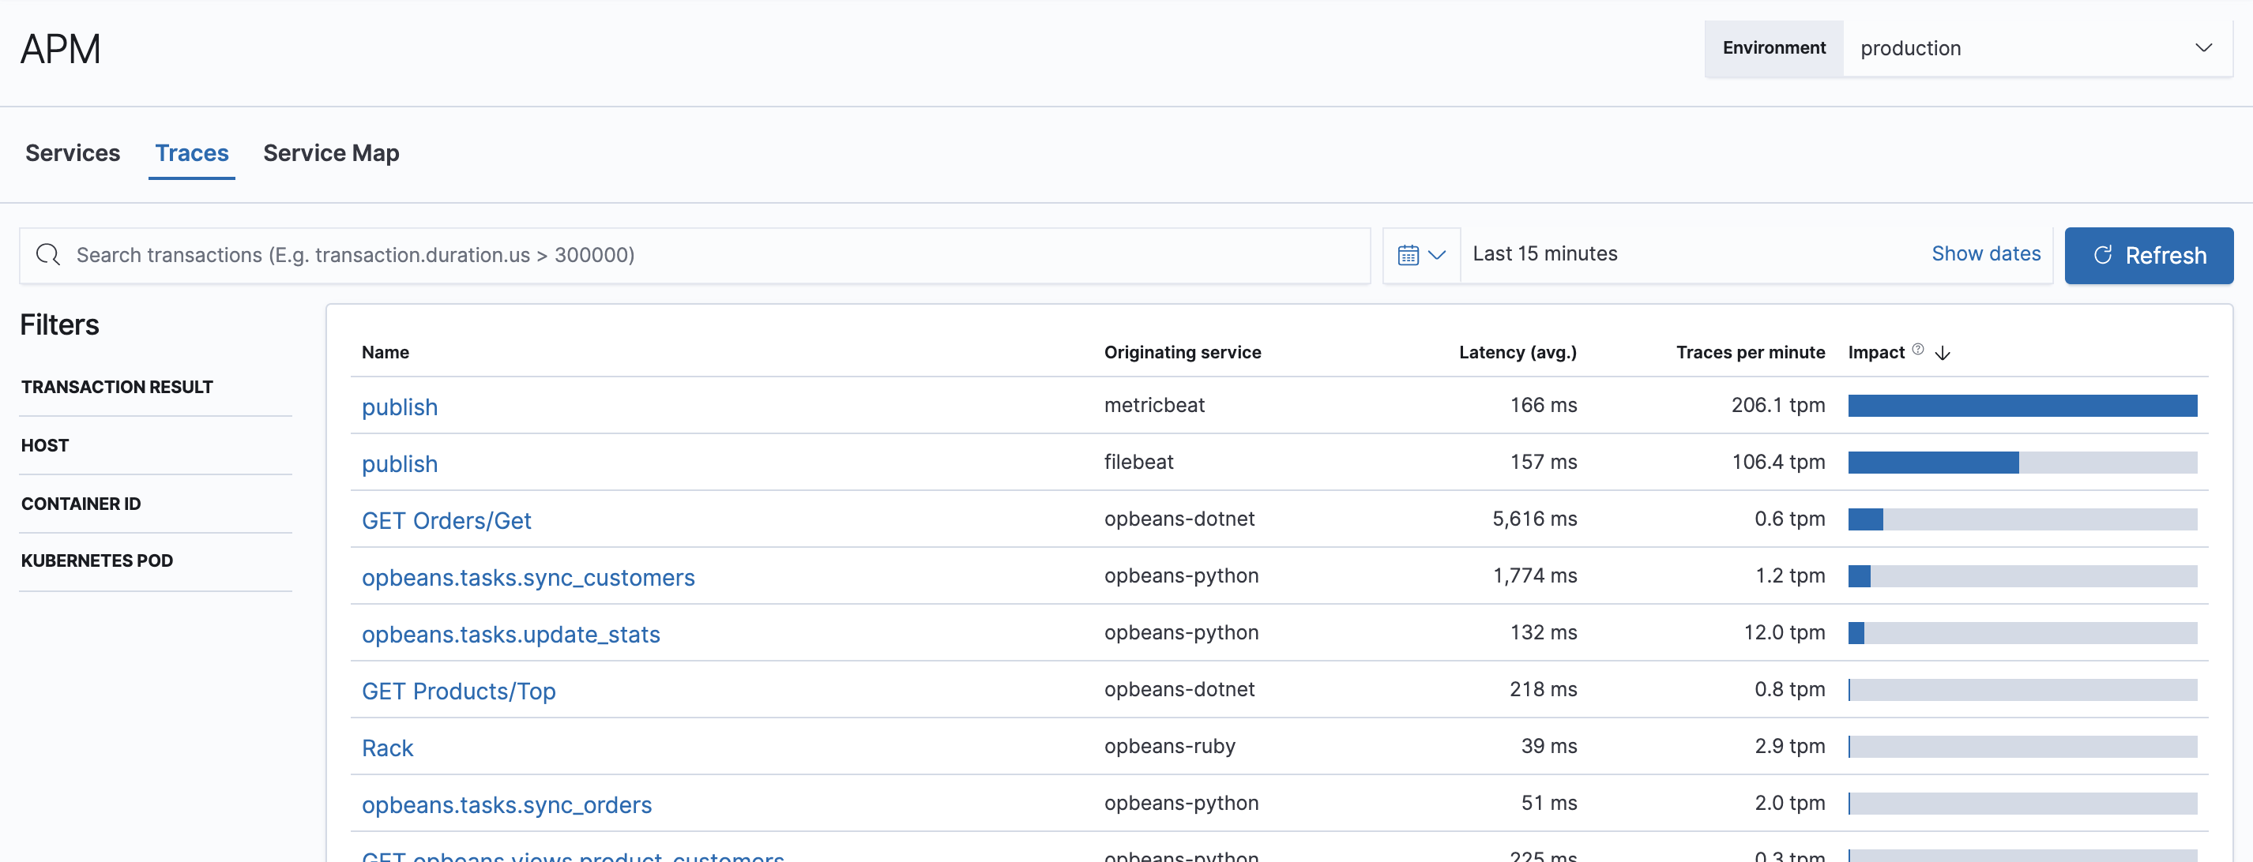The image size is (2253, 862).
Task: Click the search magnifier icon
Action: 48,254
